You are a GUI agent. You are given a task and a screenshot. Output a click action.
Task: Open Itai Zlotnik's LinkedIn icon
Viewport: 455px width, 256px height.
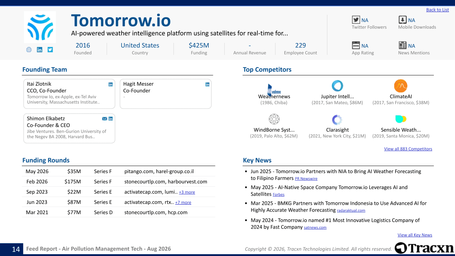coord(111,84)
